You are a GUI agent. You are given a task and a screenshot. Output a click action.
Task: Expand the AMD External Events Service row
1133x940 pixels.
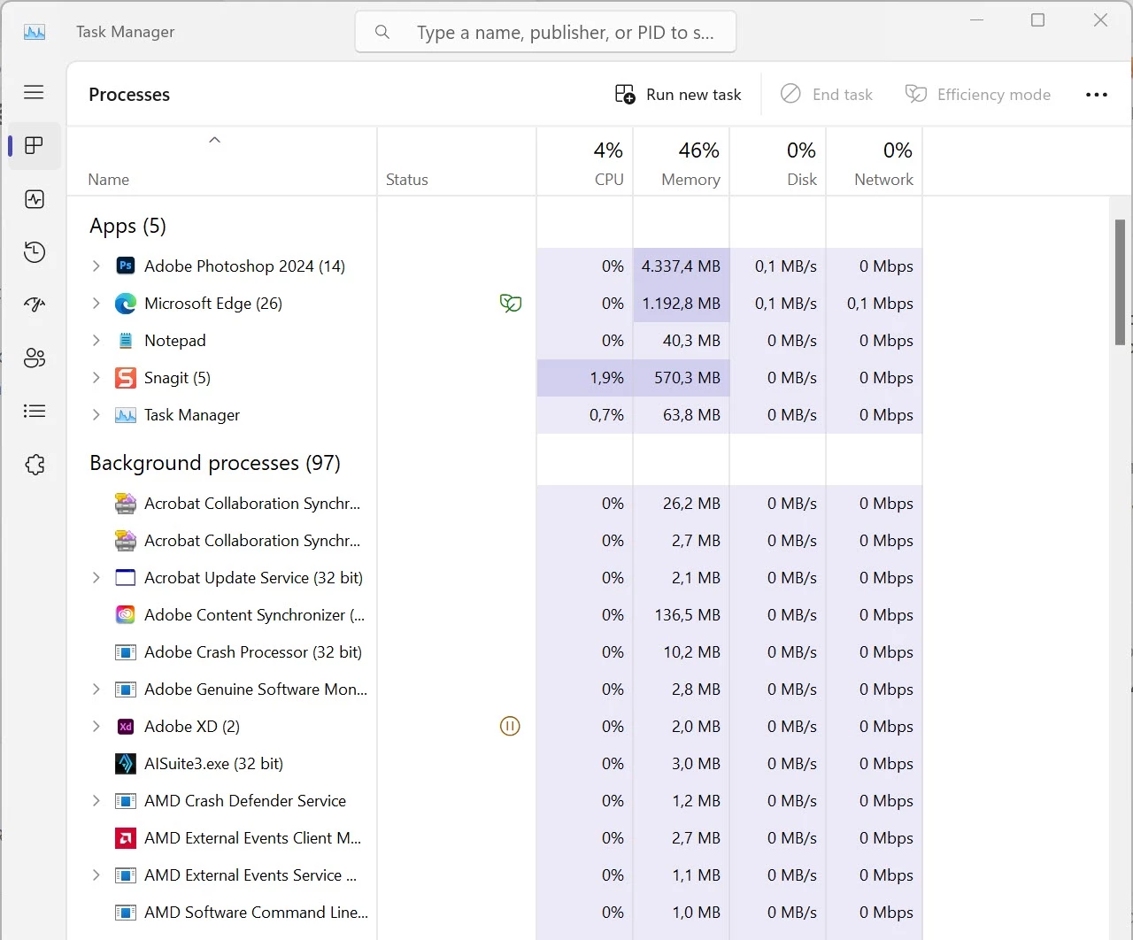tap(96, 875)
